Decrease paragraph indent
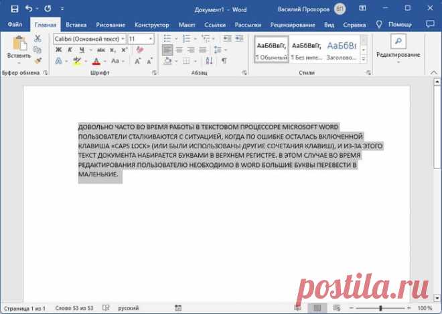This screenshot has width=442, height=314. pyautogui.click(x=227, y=39)
